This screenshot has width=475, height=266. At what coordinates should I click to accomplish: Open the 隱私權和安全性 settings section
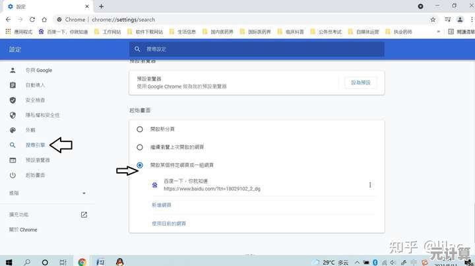tap(42, 115)
